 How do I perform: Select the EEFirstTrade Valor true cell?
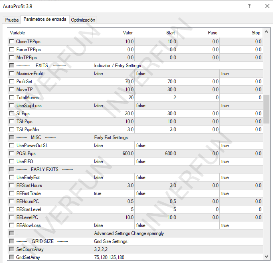pos(113,193)
